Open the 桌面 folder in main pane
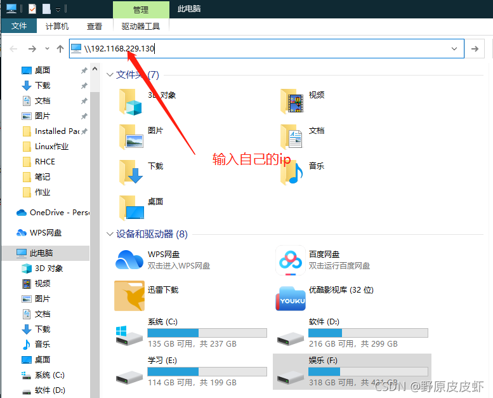 coord(131,208)
